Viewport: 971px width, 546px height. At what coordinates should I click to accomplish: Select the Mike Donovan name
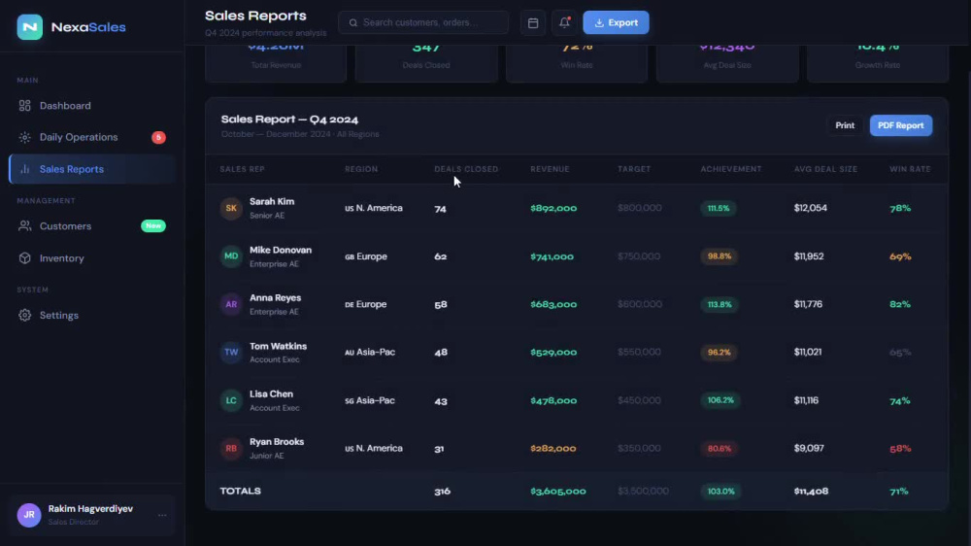pyautogui.click(x=281, y=250)
